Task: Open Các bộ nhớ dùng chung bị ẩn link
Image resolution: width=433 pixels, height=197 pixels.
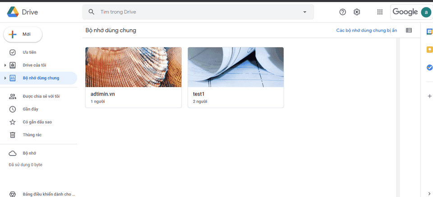Action: coord(366,31)
